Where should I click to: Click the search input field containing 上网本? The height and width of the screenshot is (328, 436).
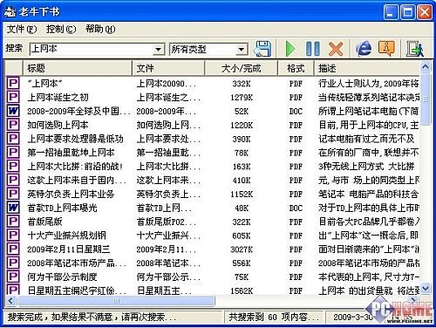[92, 49]
